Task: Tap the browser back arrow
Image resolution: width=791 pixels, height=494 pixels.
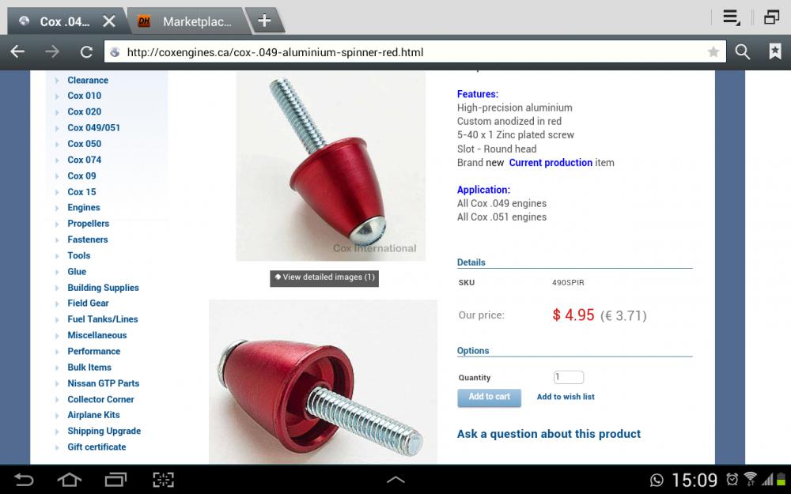Action: pyautogui.click(x=17, y=52)
